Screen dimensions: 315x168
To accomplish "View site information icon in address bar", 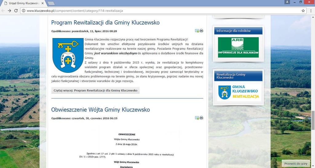I will pos(23,11).
